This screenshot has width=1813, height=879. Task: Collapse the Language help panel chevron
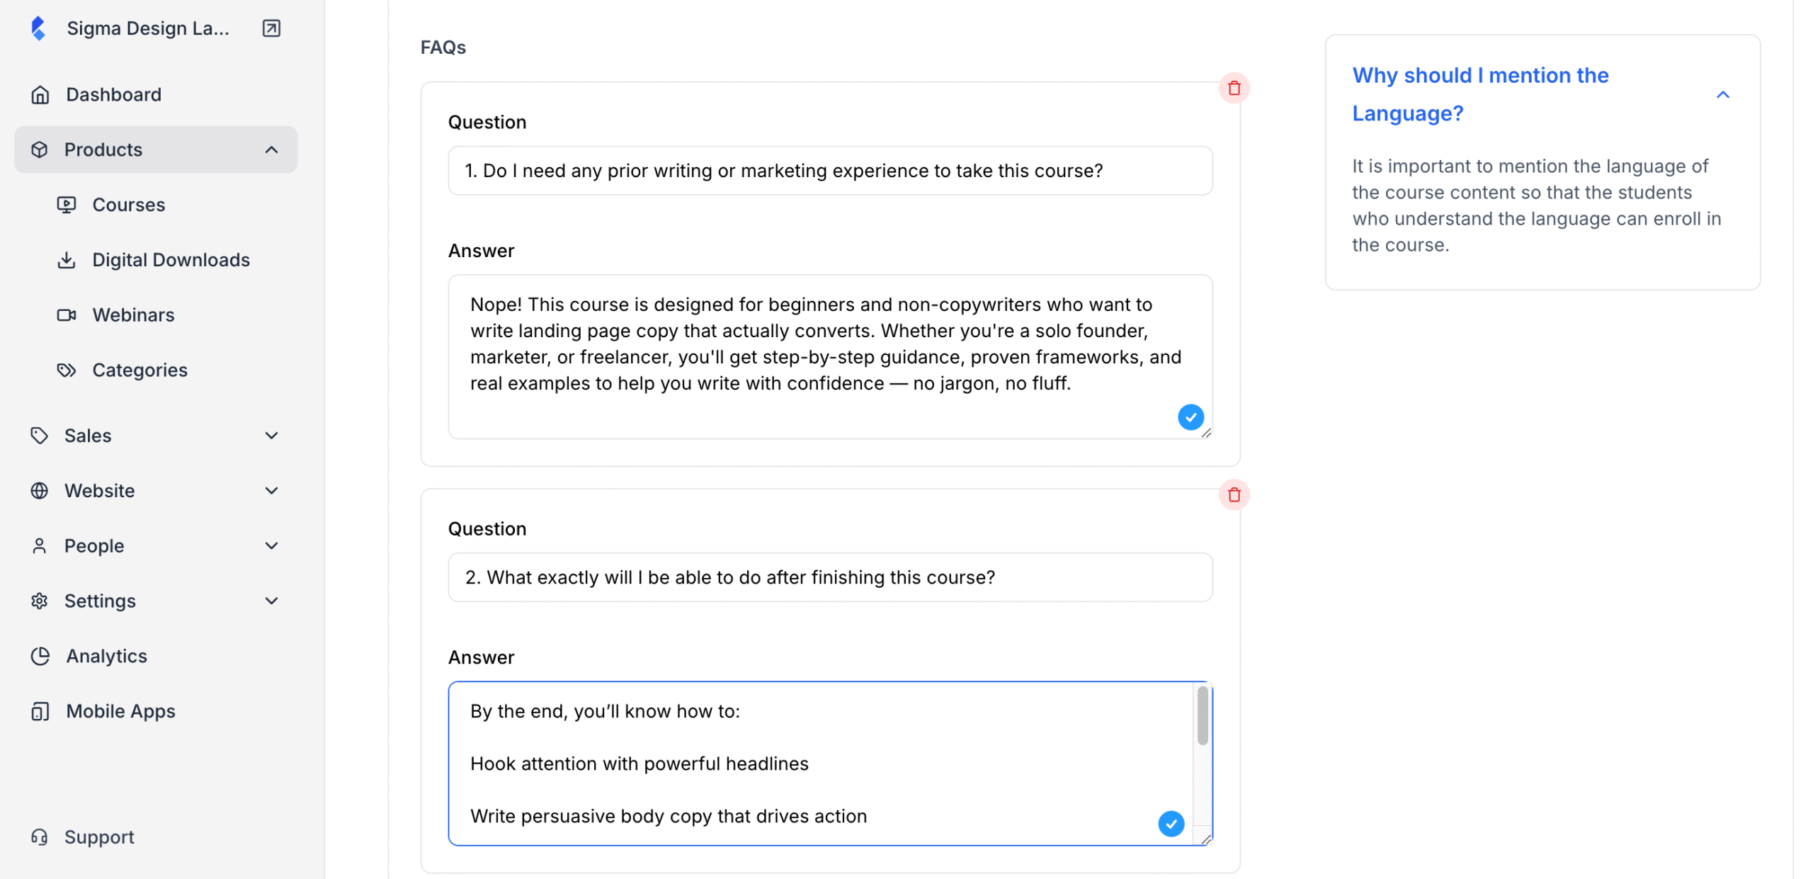1724,95
